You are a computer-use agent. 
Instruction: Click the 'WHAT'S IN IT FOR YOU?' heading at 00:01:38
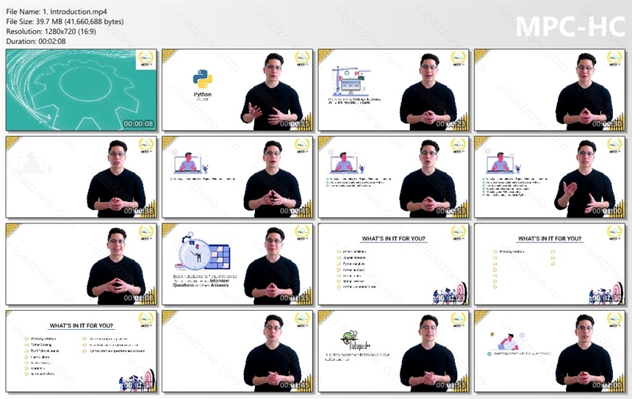click(82, 326)
